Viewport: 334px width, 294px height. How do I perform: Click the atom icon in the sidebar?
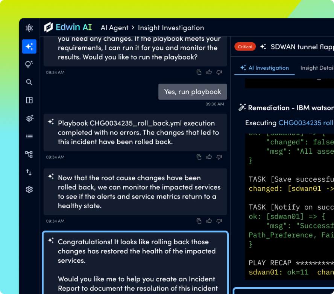pos(29,28)
